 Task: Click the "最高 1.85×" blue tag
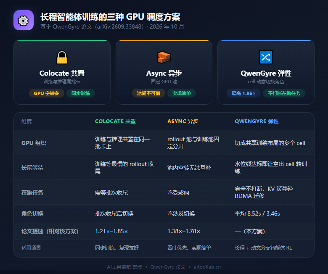coord(243,93)
